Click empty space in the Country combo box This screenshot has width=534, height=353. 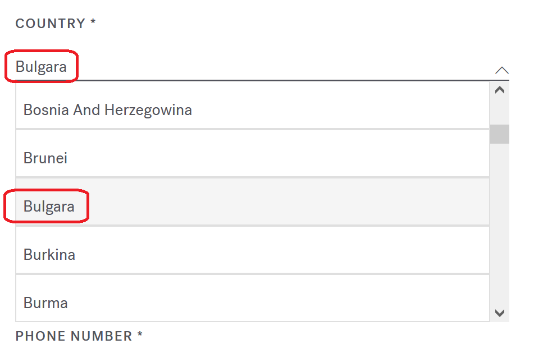[281, 67]
